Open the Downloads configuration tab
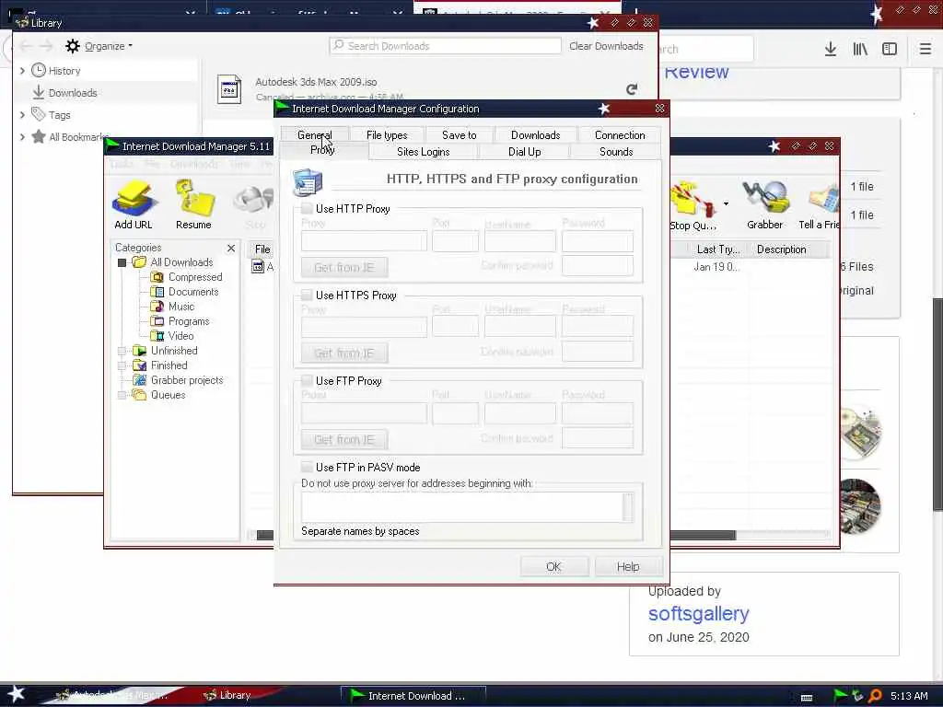This screenshot has height=707, width=943. tap(535, 135)
